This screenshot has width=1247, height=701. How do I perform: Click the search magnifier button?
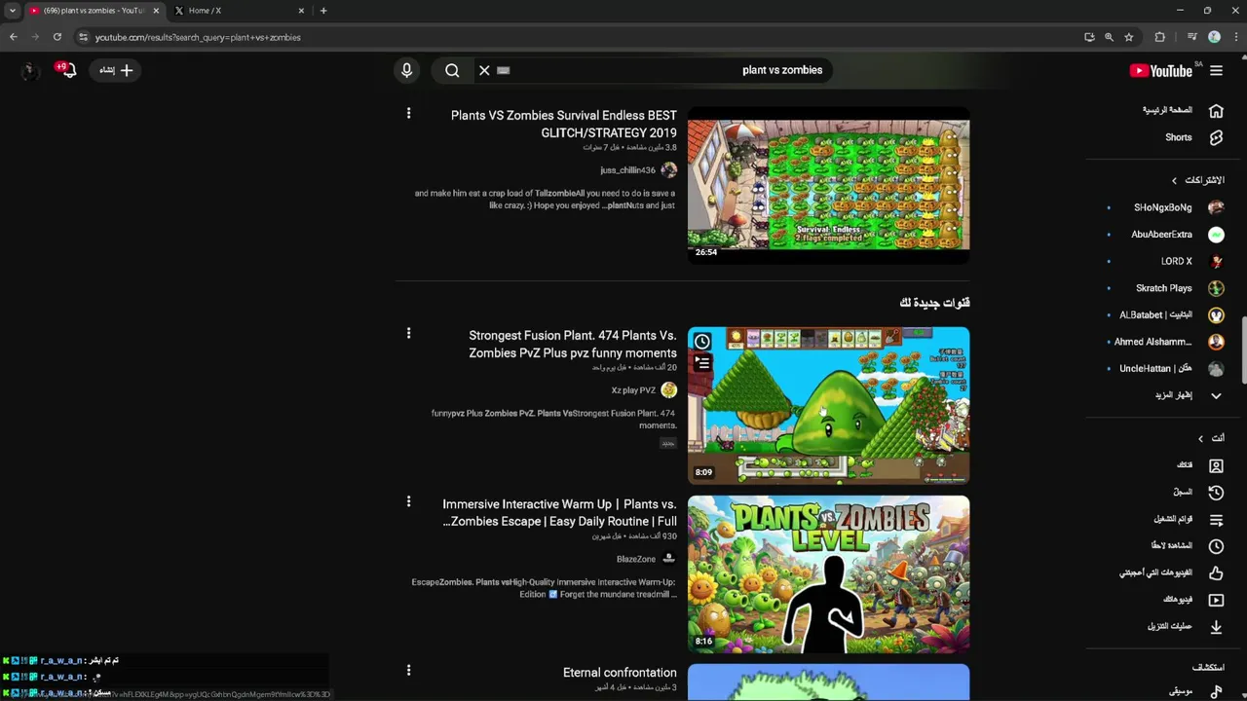point(452,70)
